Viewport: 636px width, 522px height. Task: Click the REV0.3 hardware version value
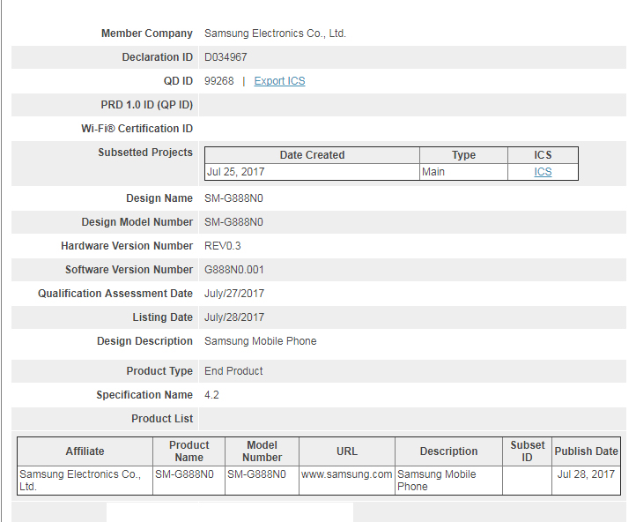tap(224, 246)
